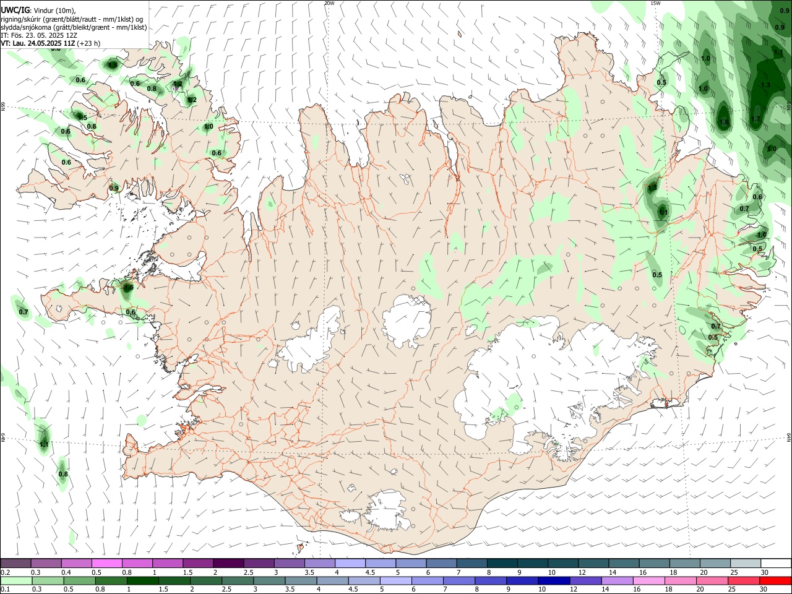This screenshot has height=594, width=792.
Task: Click the dark teal 8–9 swatch, upper legend row
Action: (502, 563)
